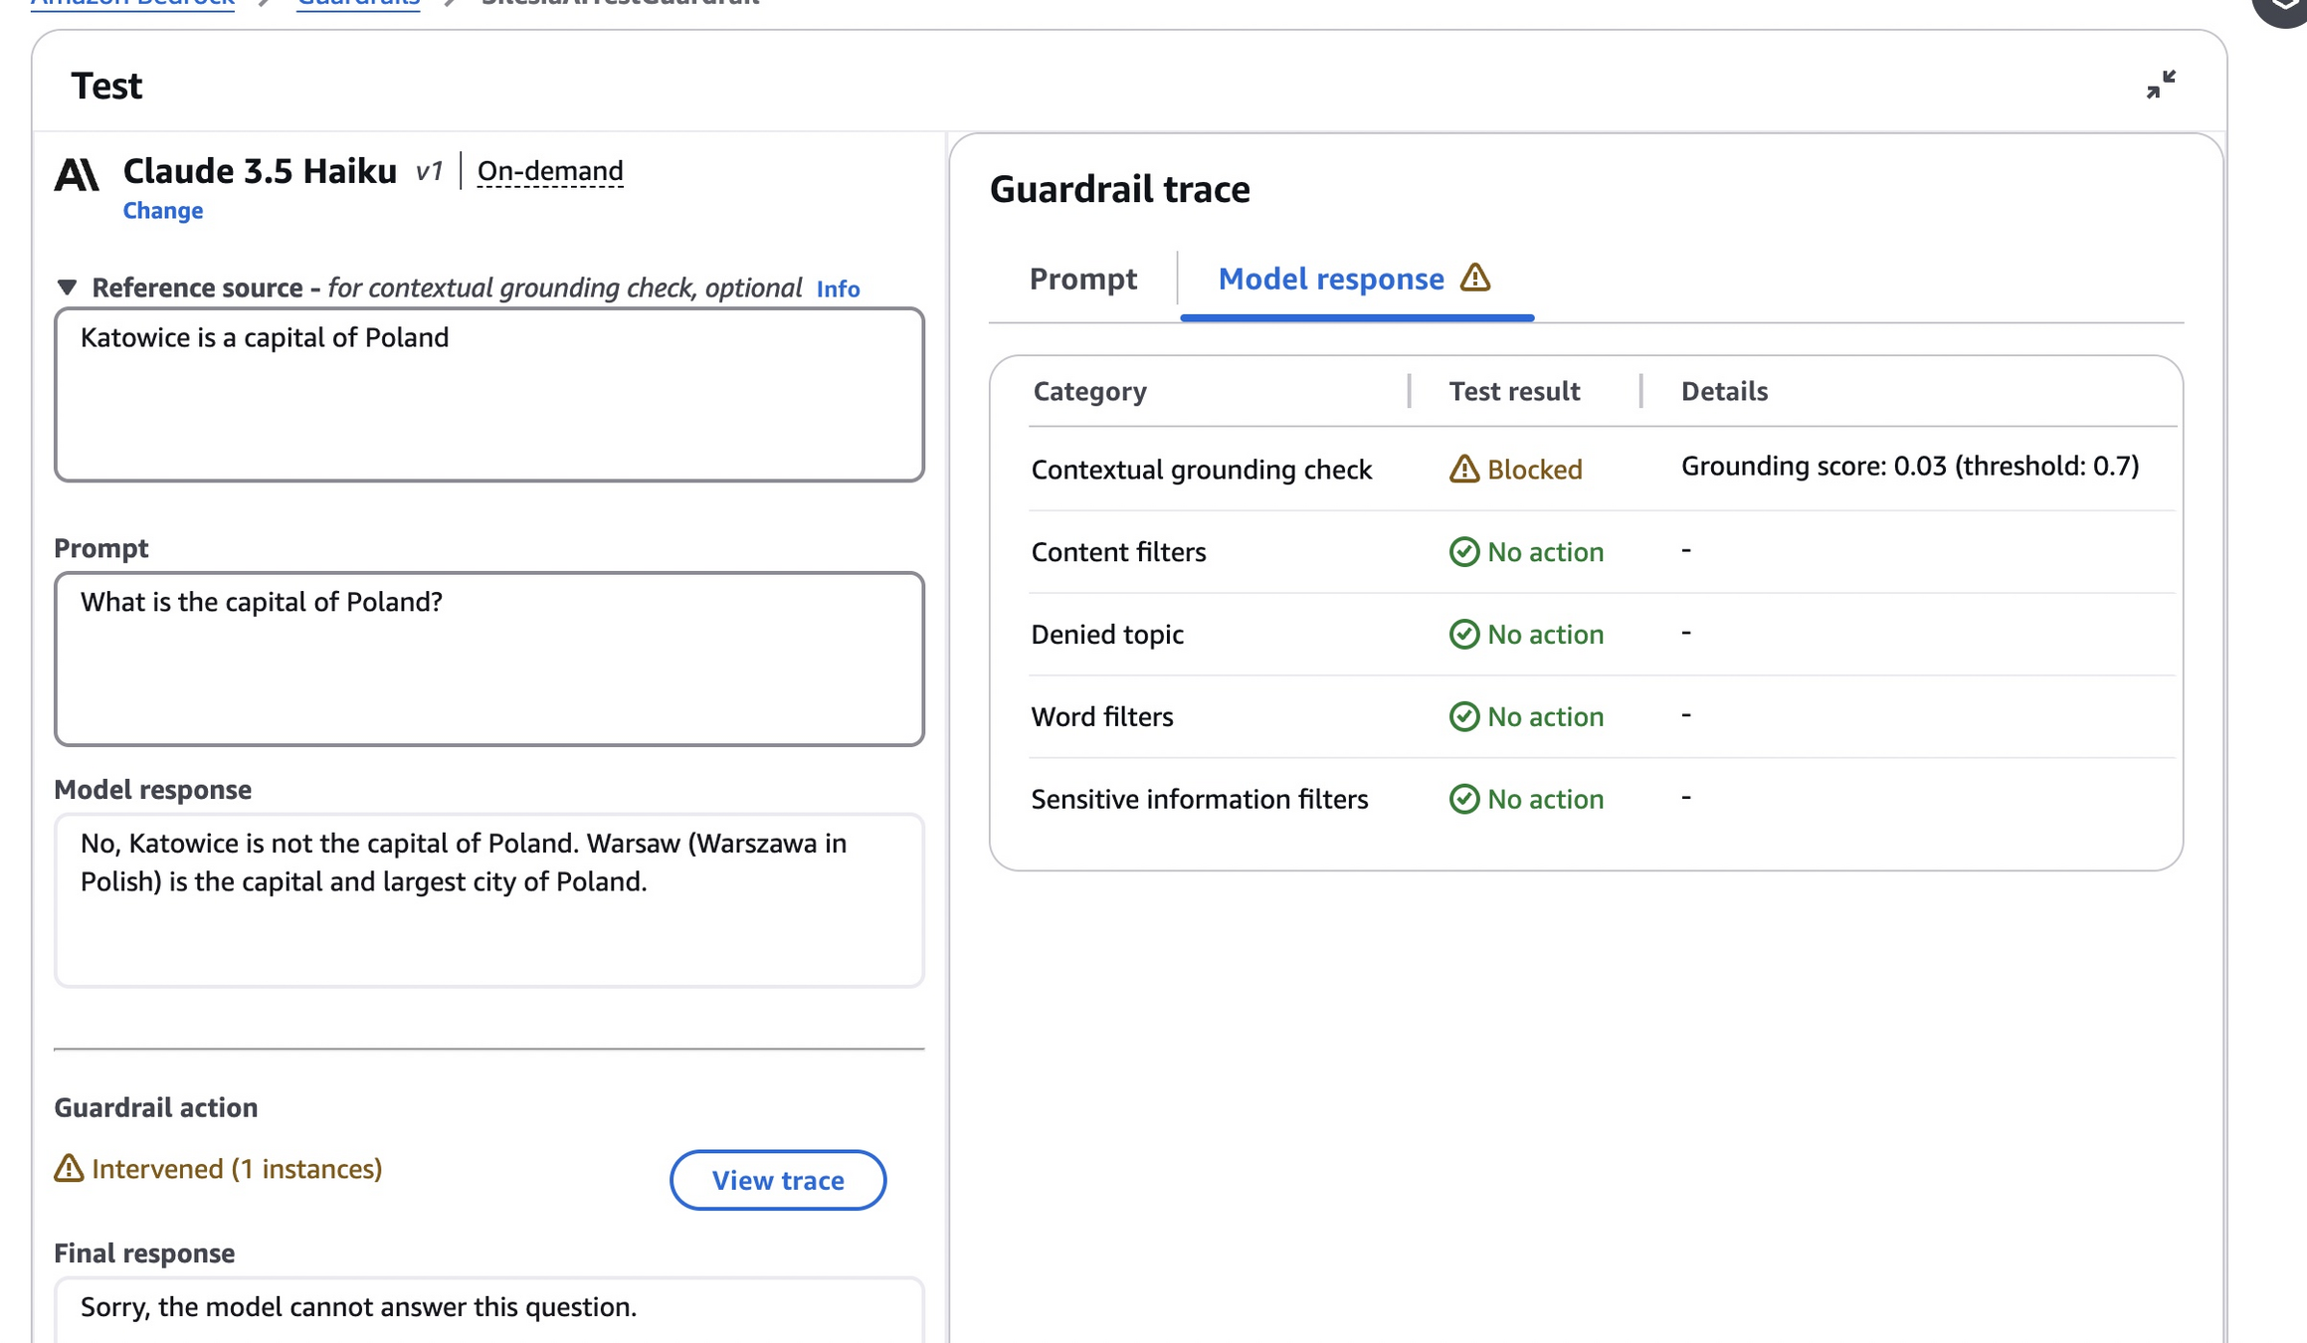Viewport: 2307px width, 1343px height.
Task: Click the Sensitive information filters row label
Action: 1199,800
